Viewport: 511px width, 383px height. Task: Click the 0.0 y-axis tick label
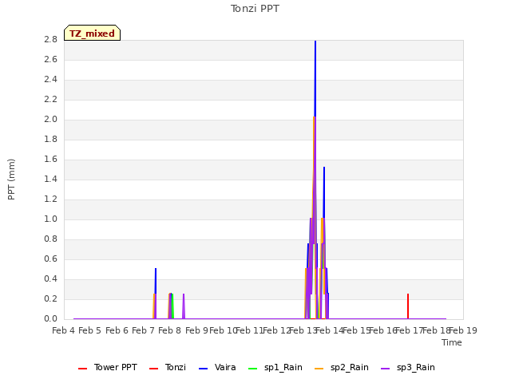50,318
